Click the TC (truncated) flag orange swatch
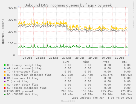Image resolution: width=136 pixels, height=104 pixels. click(5, 72)
